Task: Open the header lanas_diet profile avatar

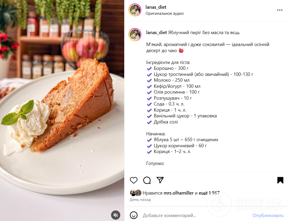Action: pos(135,10)
